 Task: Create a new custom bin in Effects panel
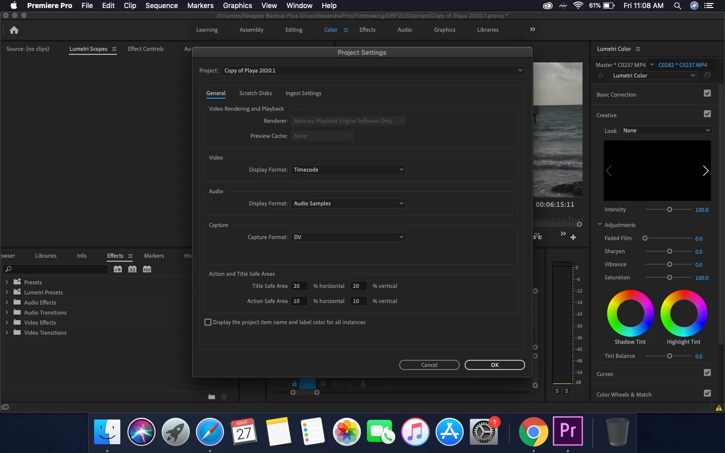(212, 397)
